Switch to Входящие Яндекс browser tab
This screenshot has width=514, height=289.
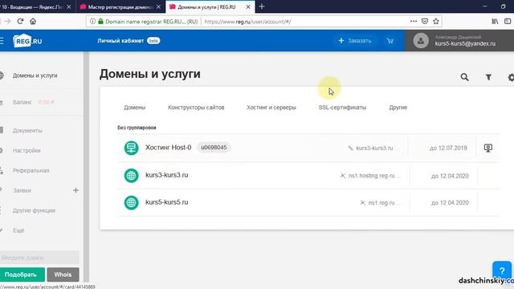[x=36, y=6]
